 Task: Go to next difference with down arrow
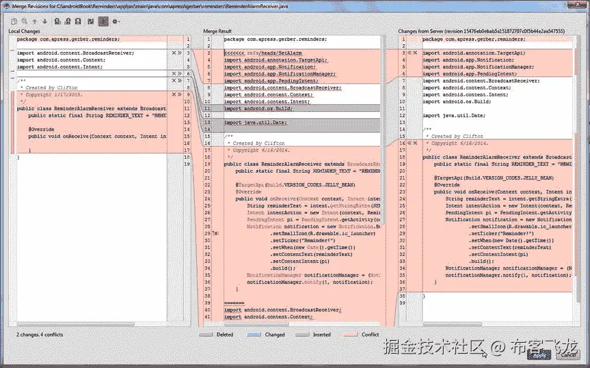point(44,21)
